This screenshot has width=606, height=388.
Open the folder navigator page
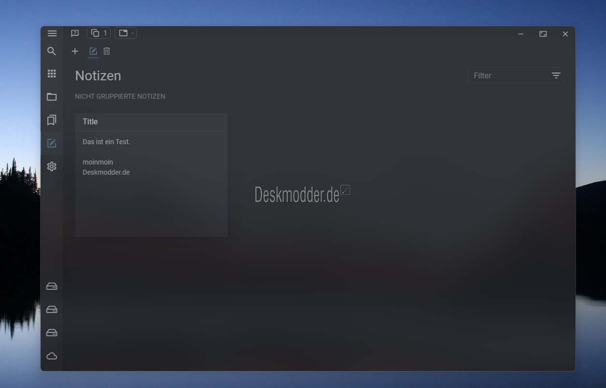pos(52,97)
